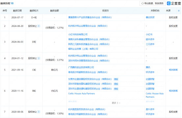
Task: Select the D轮 round cell
Action: [34, 42]
